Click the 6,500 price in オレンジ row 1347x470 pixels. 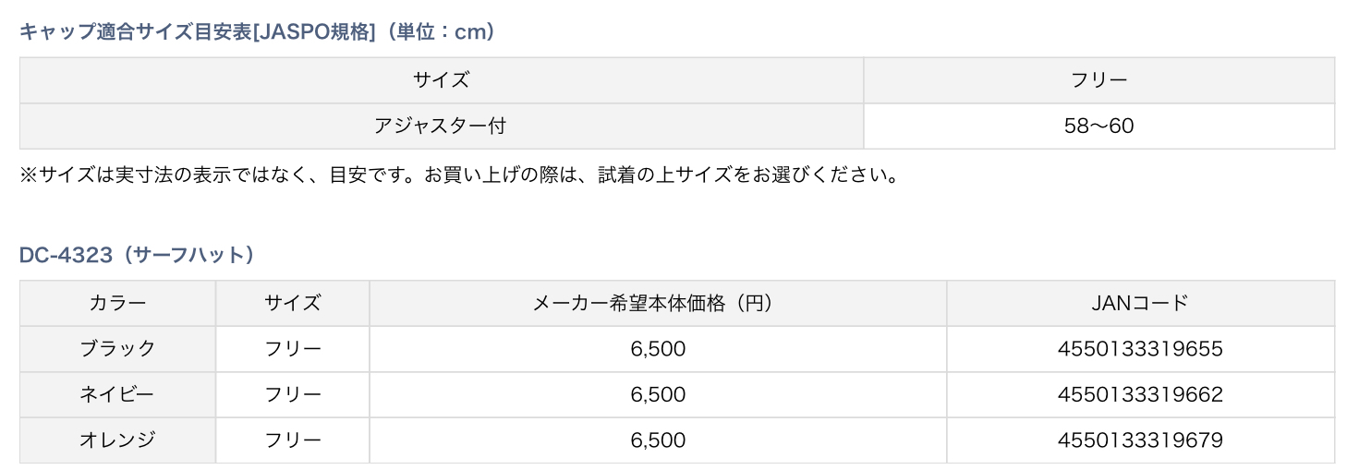click(x=658, y=440)
